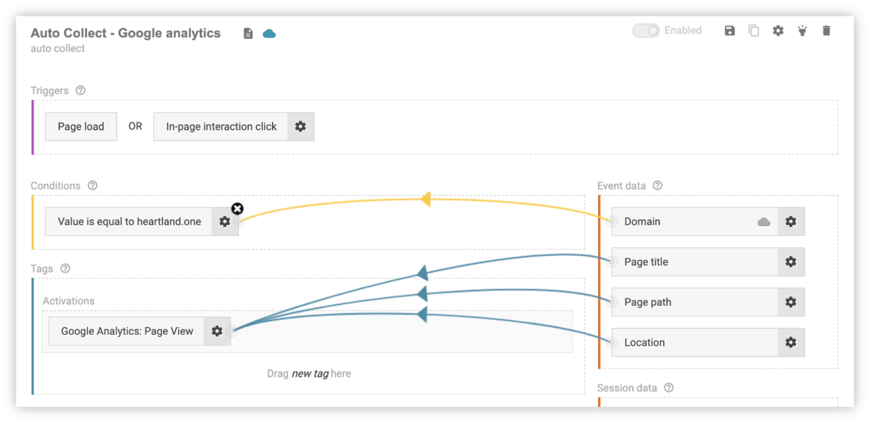Remove the condition connection with X icon
Image resolution: width=870 pixels, height=423 pixels.
(238, 209)
